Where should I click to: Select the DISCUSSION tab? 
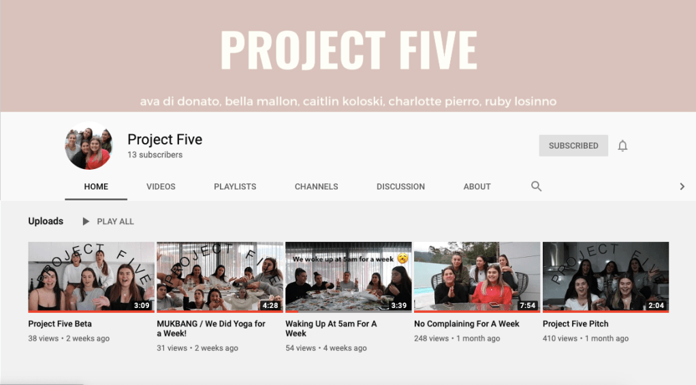click(401, 187)
